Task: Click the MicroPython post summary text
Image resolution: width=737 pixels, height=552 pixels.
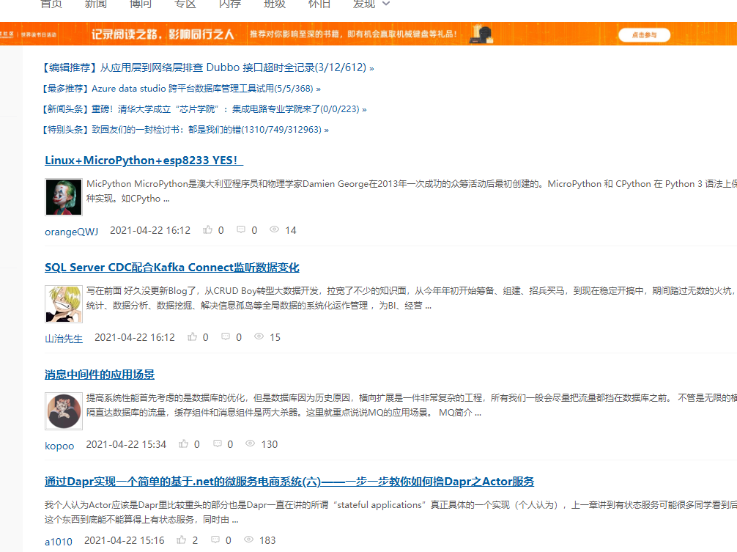Action: pyautogui.click(x=411, y=191)
